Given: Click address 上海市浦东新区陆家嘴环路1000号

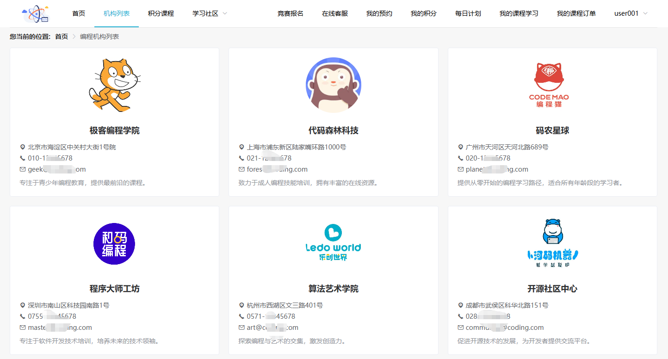Looking at the screenshot, I should click(297, 147).
